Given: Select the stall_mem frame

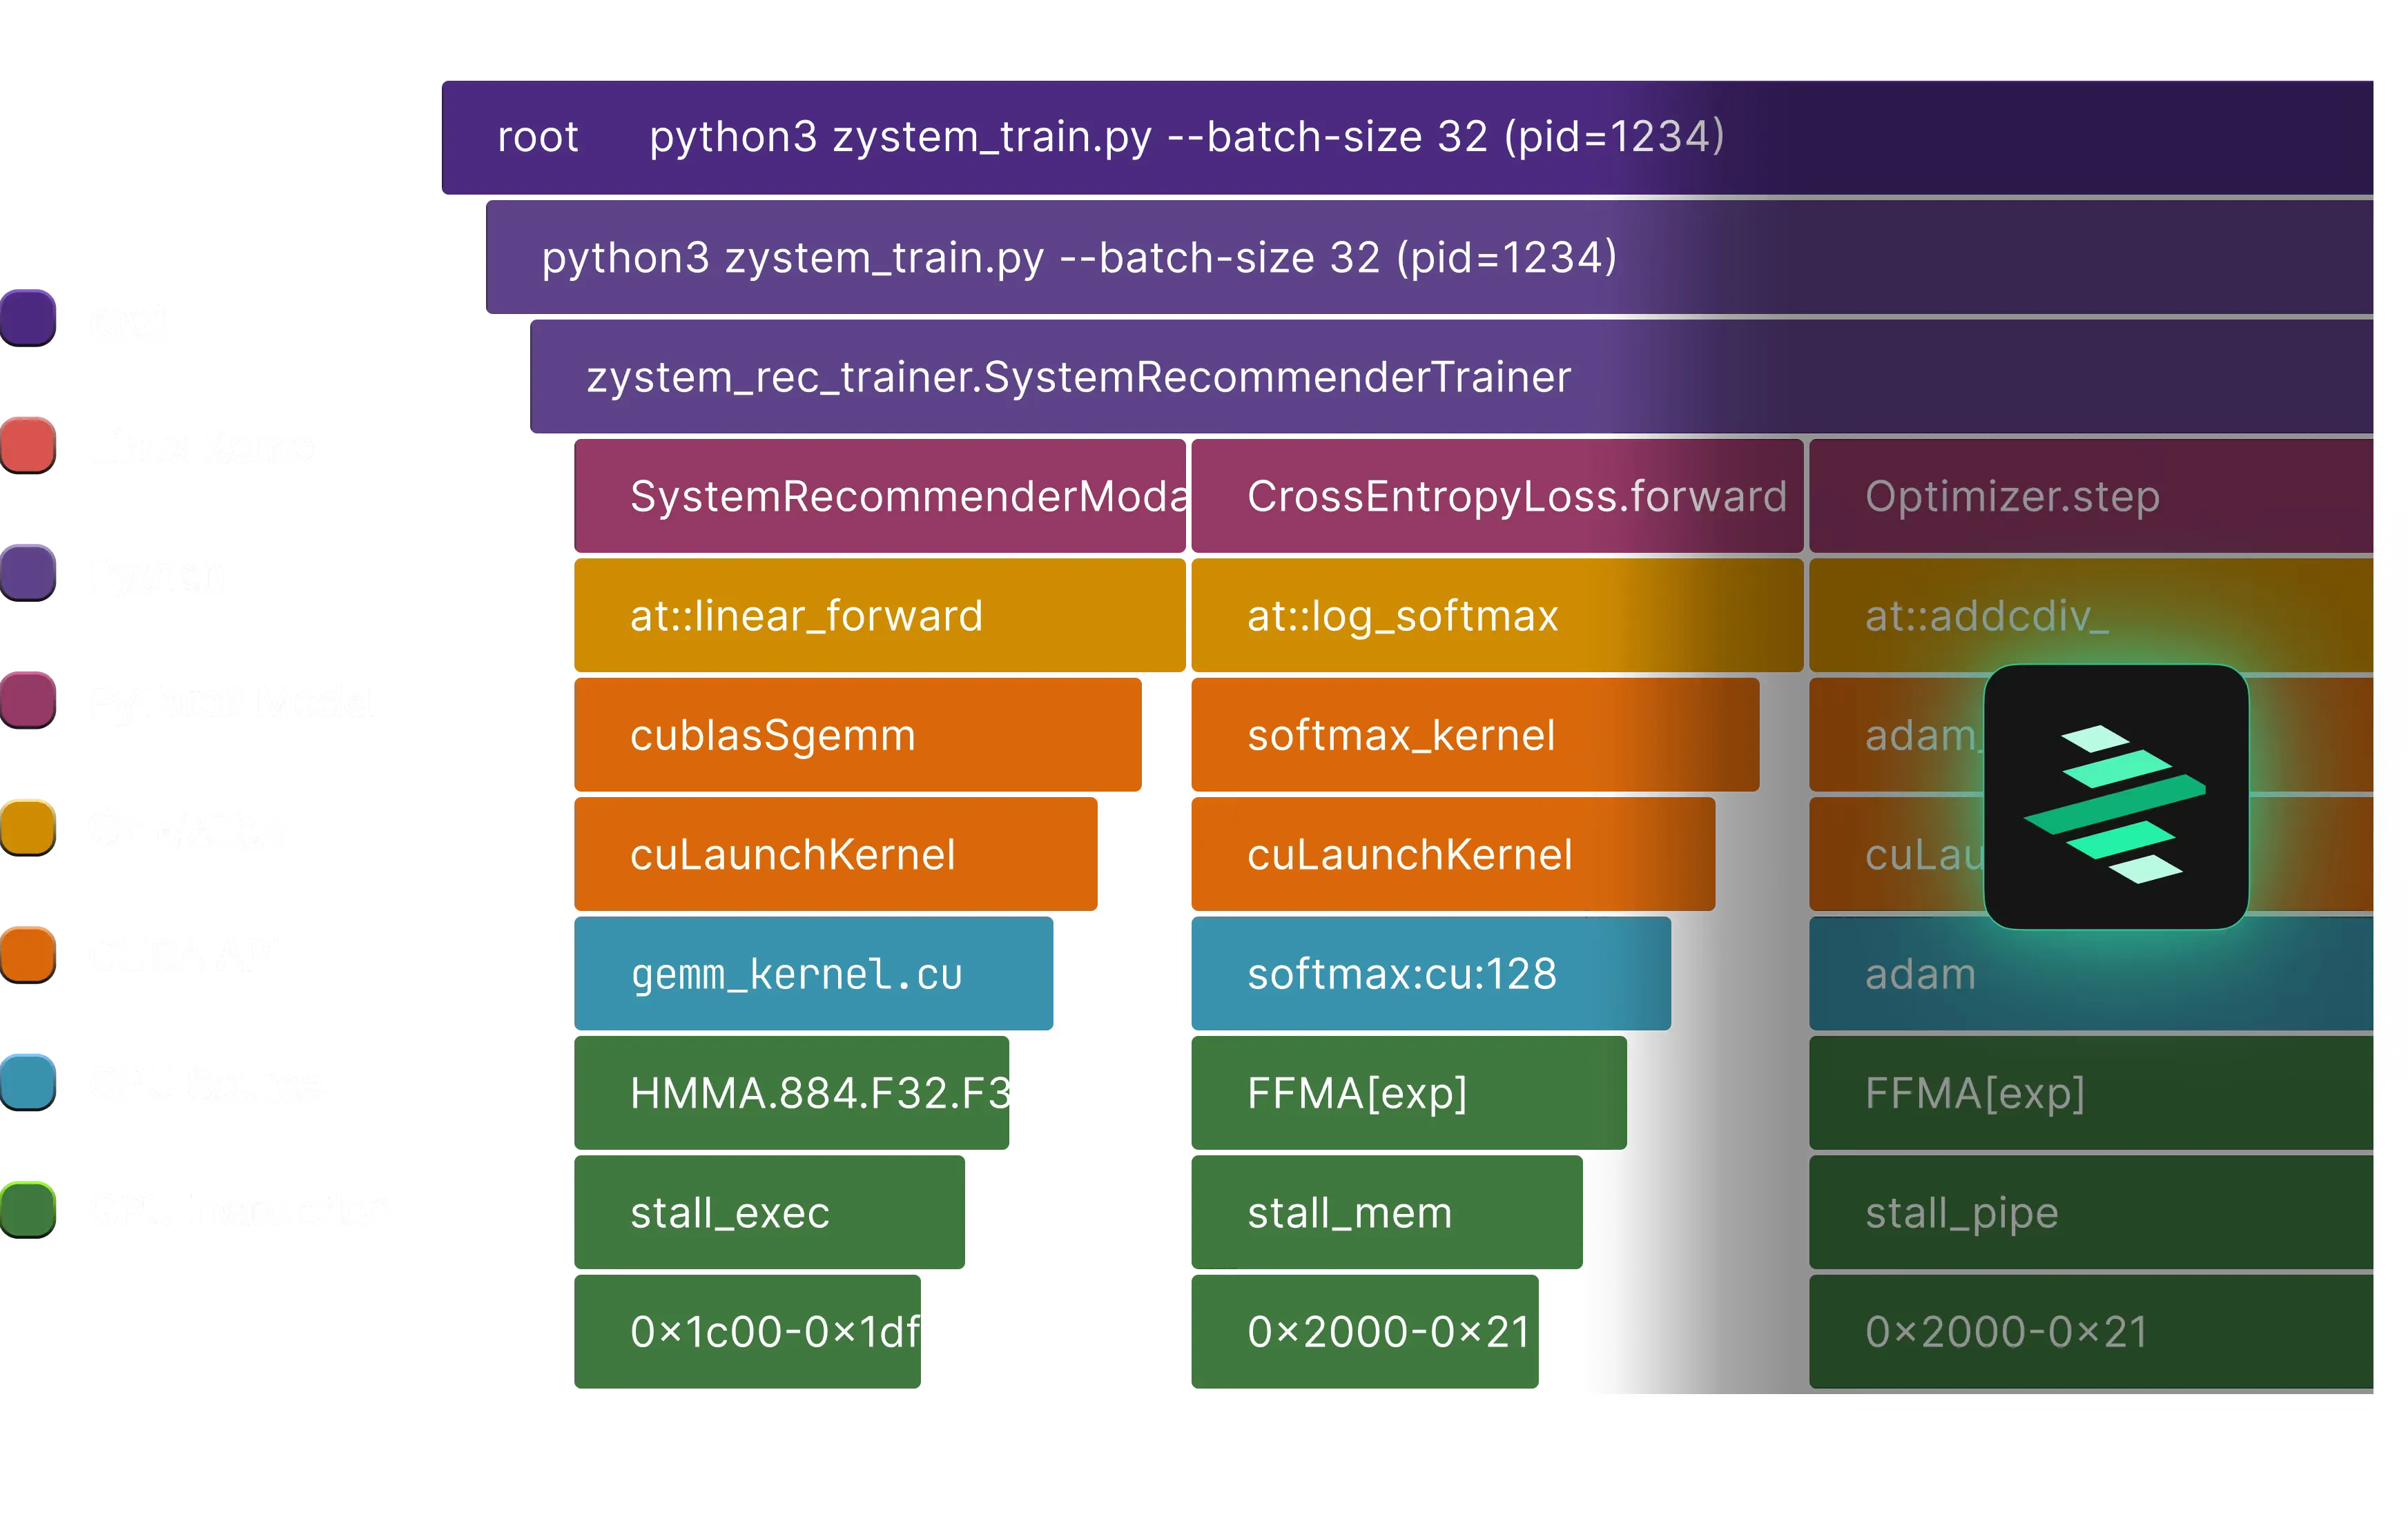Looking at the screenshot, I should click(1387, 1212).
